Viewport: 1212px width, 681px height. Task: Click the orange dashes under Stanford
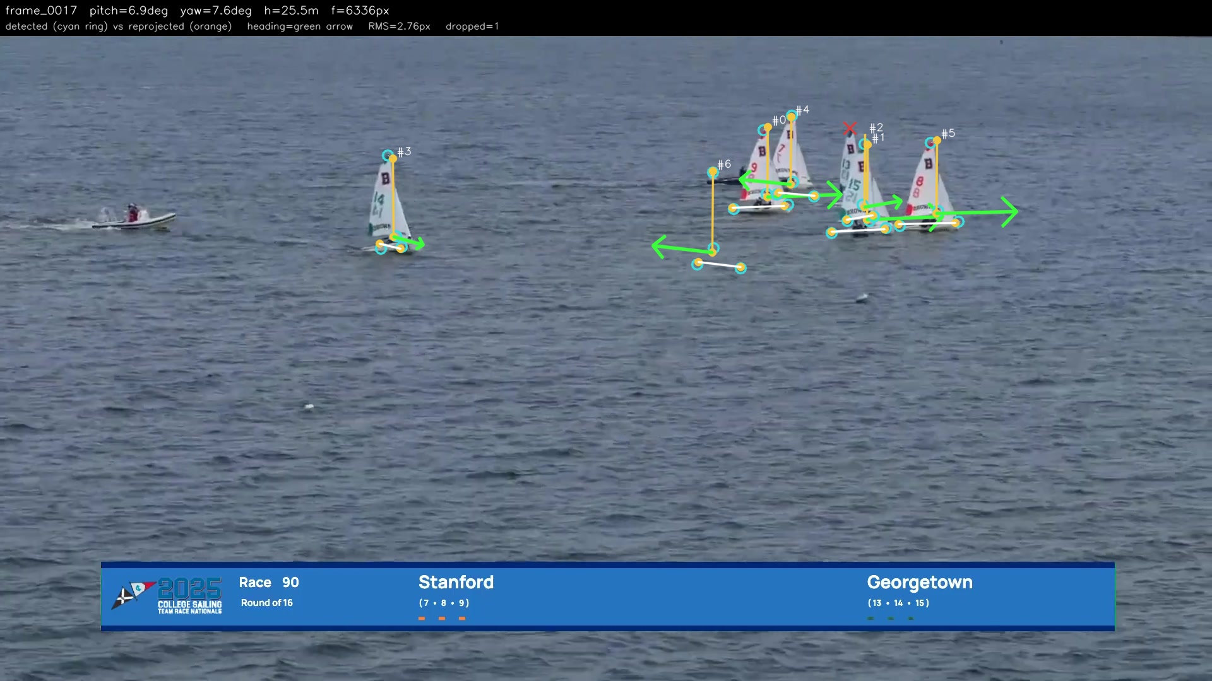442,619
